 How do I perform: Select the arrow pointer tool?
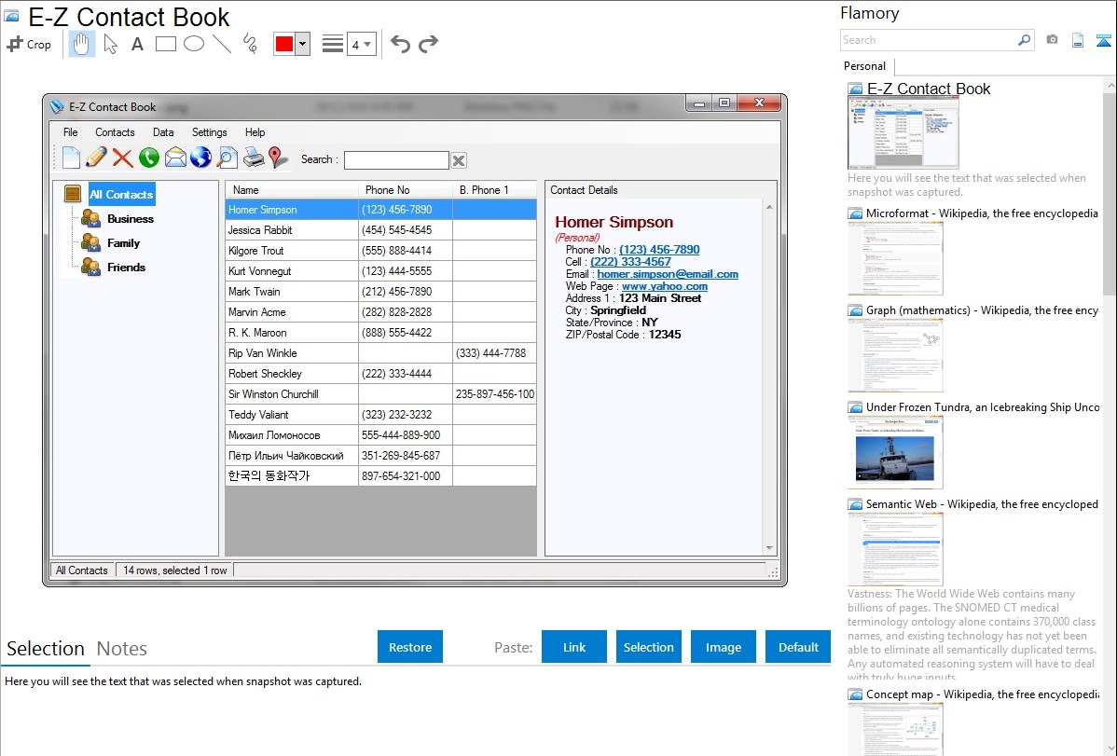pyautogui.click(x=110, y=44)
